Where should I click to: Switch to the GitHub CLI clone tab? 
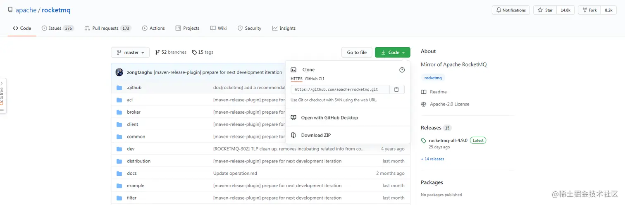click(x=315, y=79)
